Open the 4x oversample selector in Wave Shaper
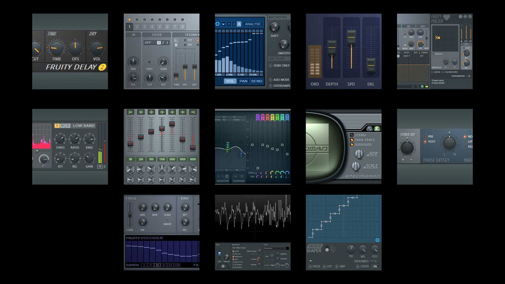 point(375,266)
